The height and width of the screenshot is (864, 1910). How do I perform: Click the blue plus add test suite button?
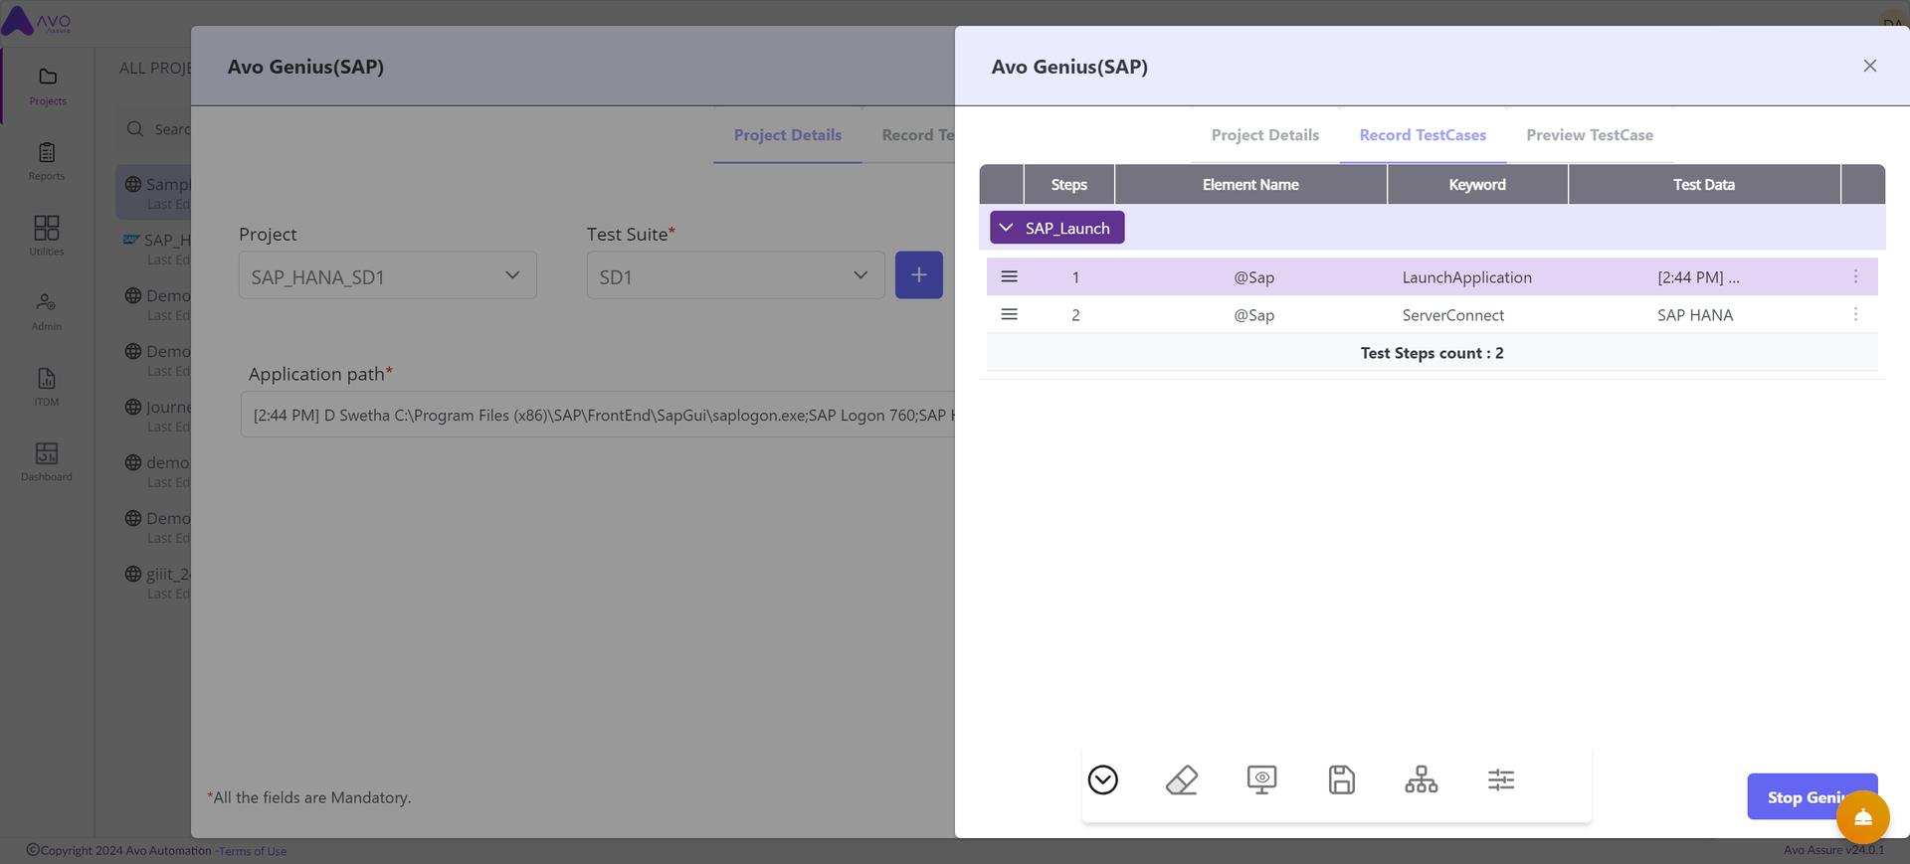[919, 275]
